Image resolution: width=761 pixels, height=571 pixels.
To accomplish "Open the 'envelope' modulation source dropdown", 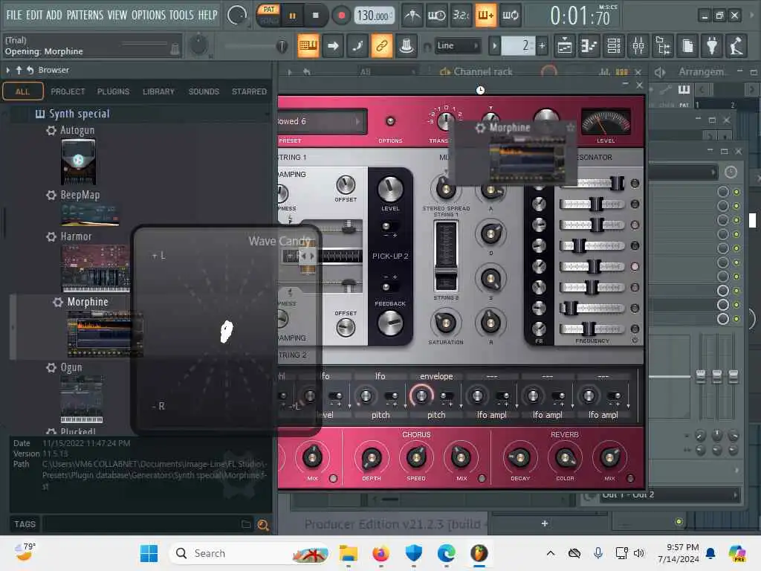I will point(436,376).
